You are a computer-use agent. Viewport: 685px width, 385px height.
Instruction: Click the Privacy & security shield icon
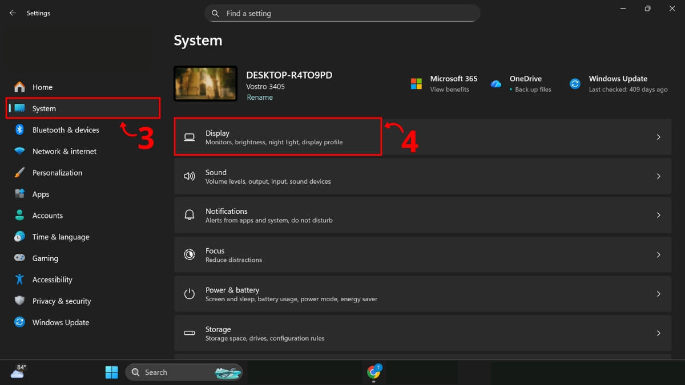(20, 301)
